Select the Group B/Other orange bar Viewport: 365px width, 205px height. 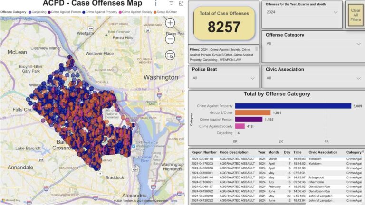pyautogui.click(x=253, y=113)
